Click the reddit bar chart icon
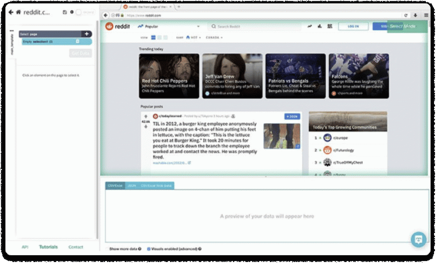436x263 pixels. pos(320,26)
